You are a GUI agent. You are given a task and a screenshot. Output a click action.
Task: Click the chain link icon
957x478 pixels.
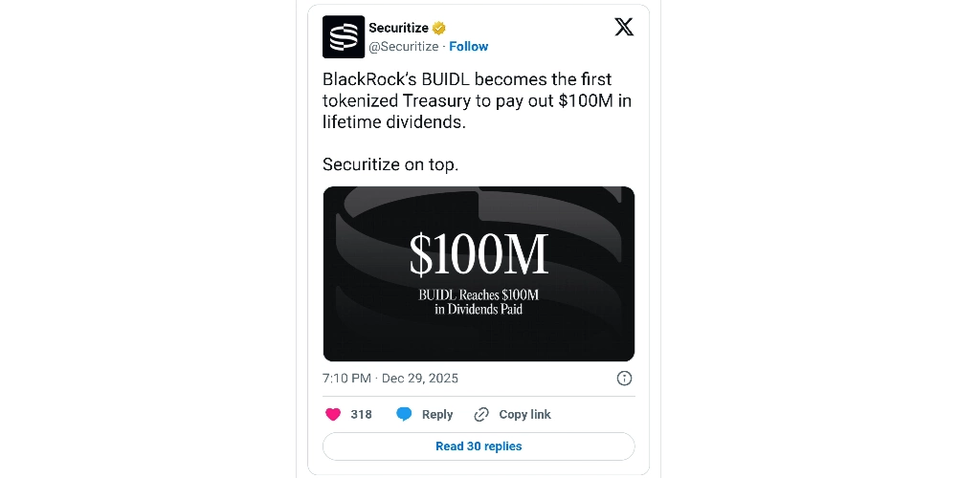(482, 414)
